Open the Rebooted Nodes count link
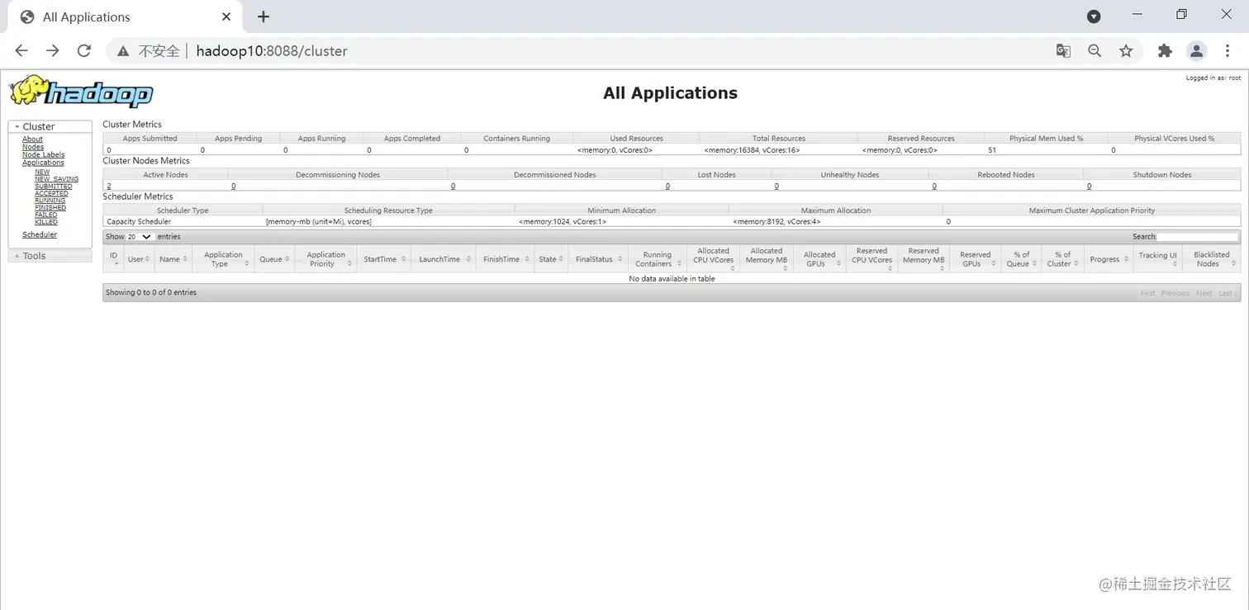This screenshot has width=1249, height=610. (934, 187)
